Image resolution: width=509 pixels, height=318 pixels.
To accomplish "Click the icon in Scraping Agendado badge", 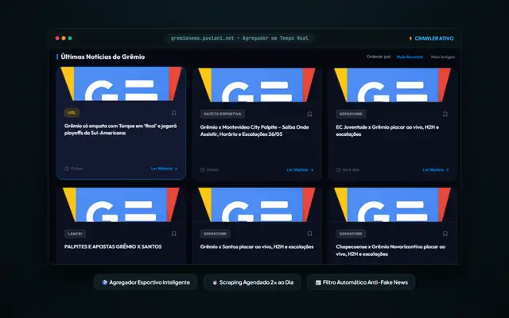I will [215, 283].
